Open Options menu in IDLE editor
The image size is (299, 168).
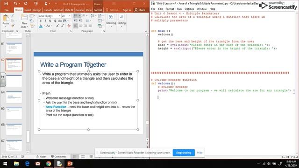pyautogui.click(x=189, y=9)
